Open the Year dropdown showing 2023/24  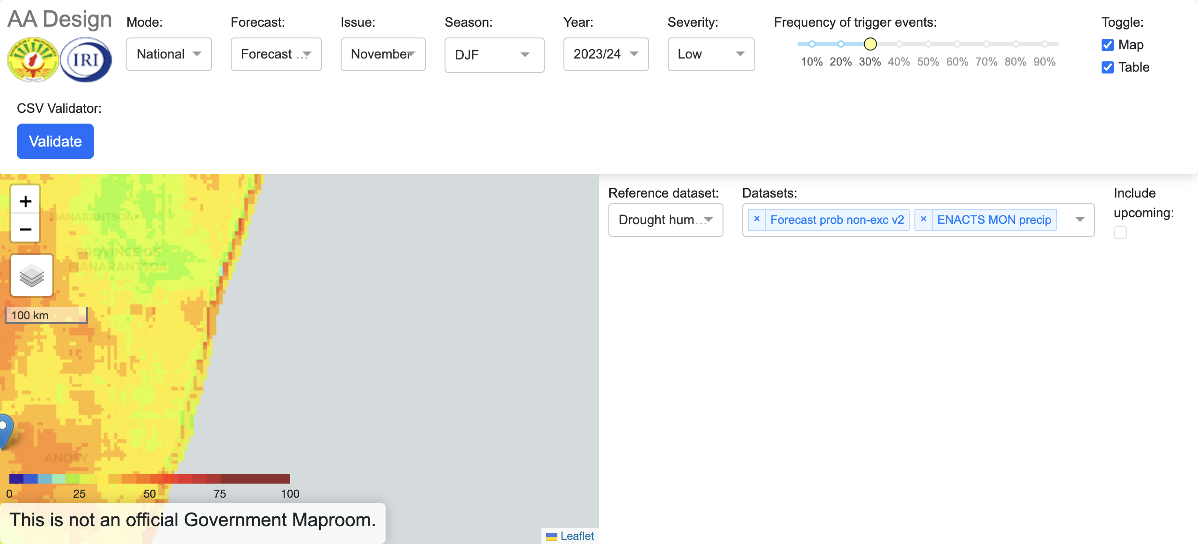coord(606,54)
